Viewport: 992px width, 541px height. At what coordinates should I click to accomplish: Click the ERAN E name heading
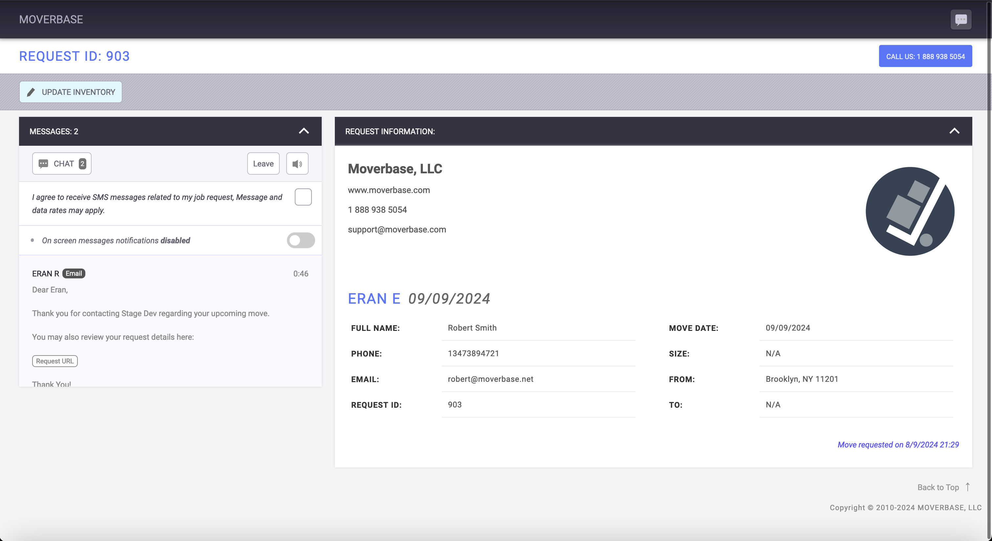374,298
